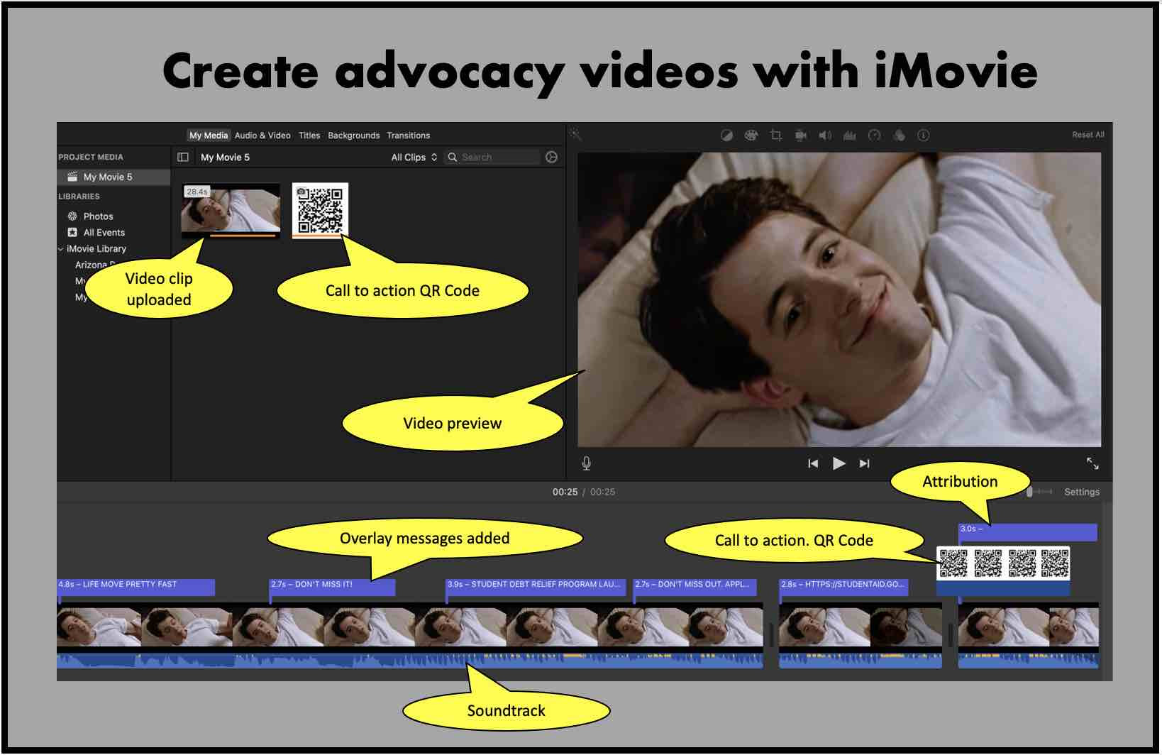Open the clip speed speedometer icon
1162x755 pixels.
[874, 136]
